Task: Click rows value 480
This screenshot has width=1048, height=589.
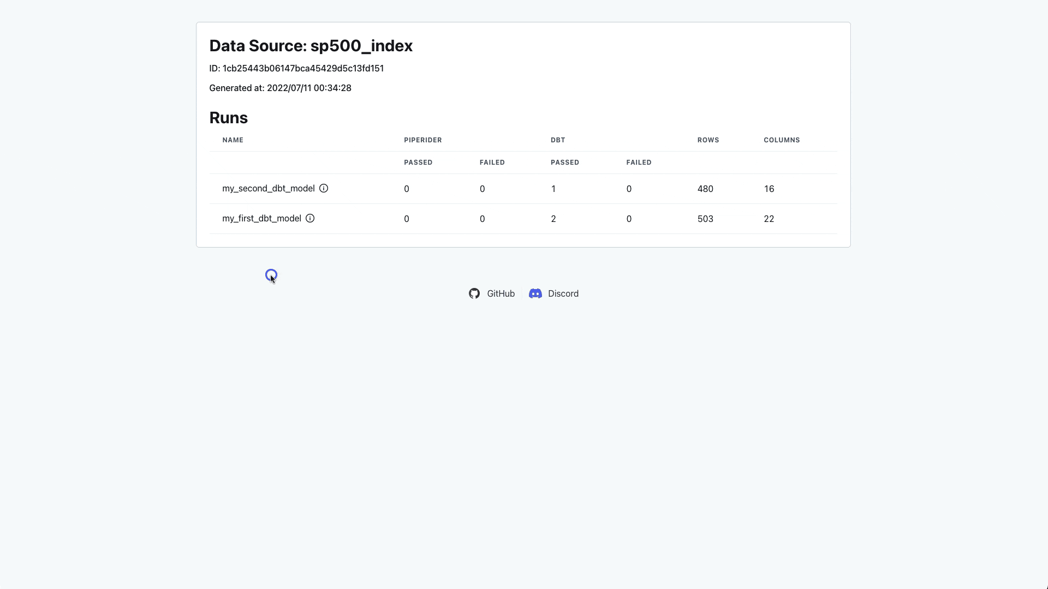Action: (705, 189)
